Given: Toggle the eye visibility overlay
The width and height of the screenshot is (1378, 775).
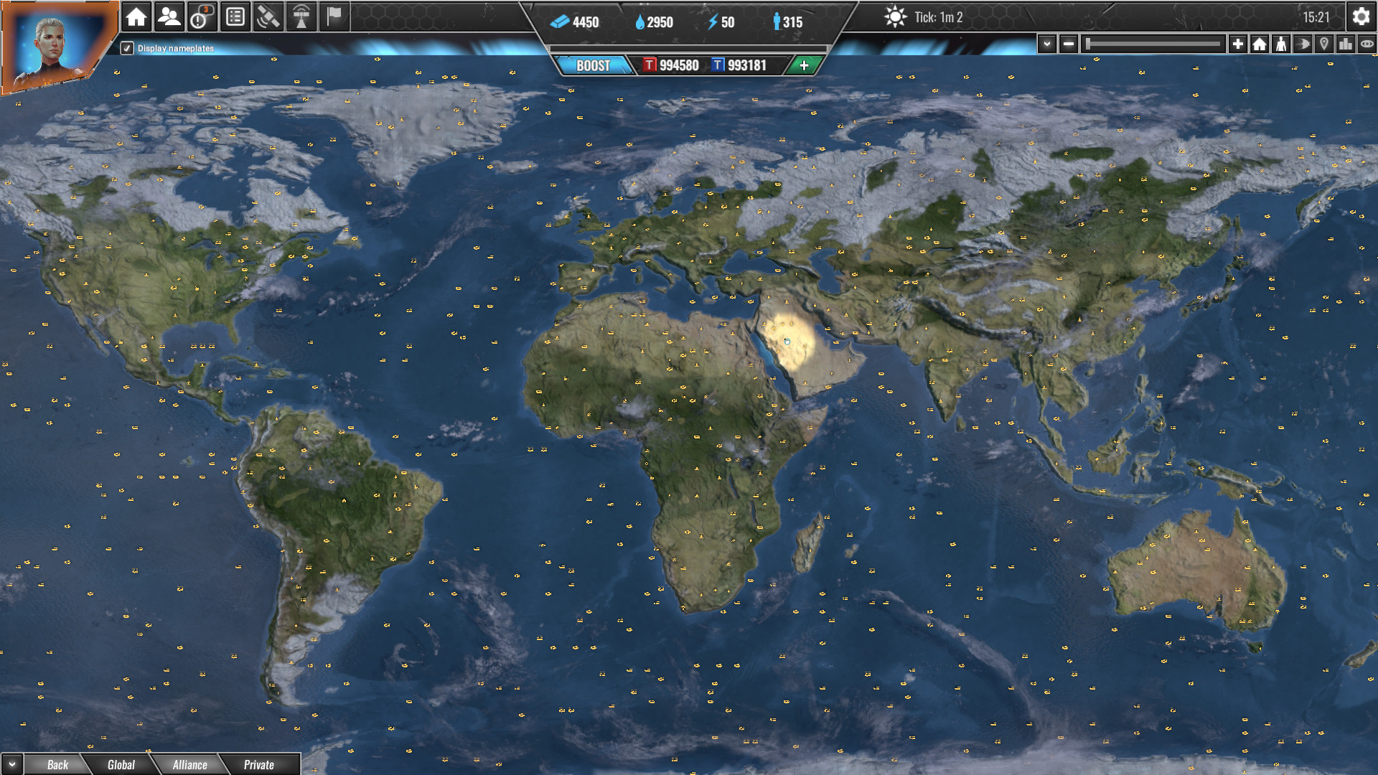Looking at the screenshot, I should (x=1367, y=44).
